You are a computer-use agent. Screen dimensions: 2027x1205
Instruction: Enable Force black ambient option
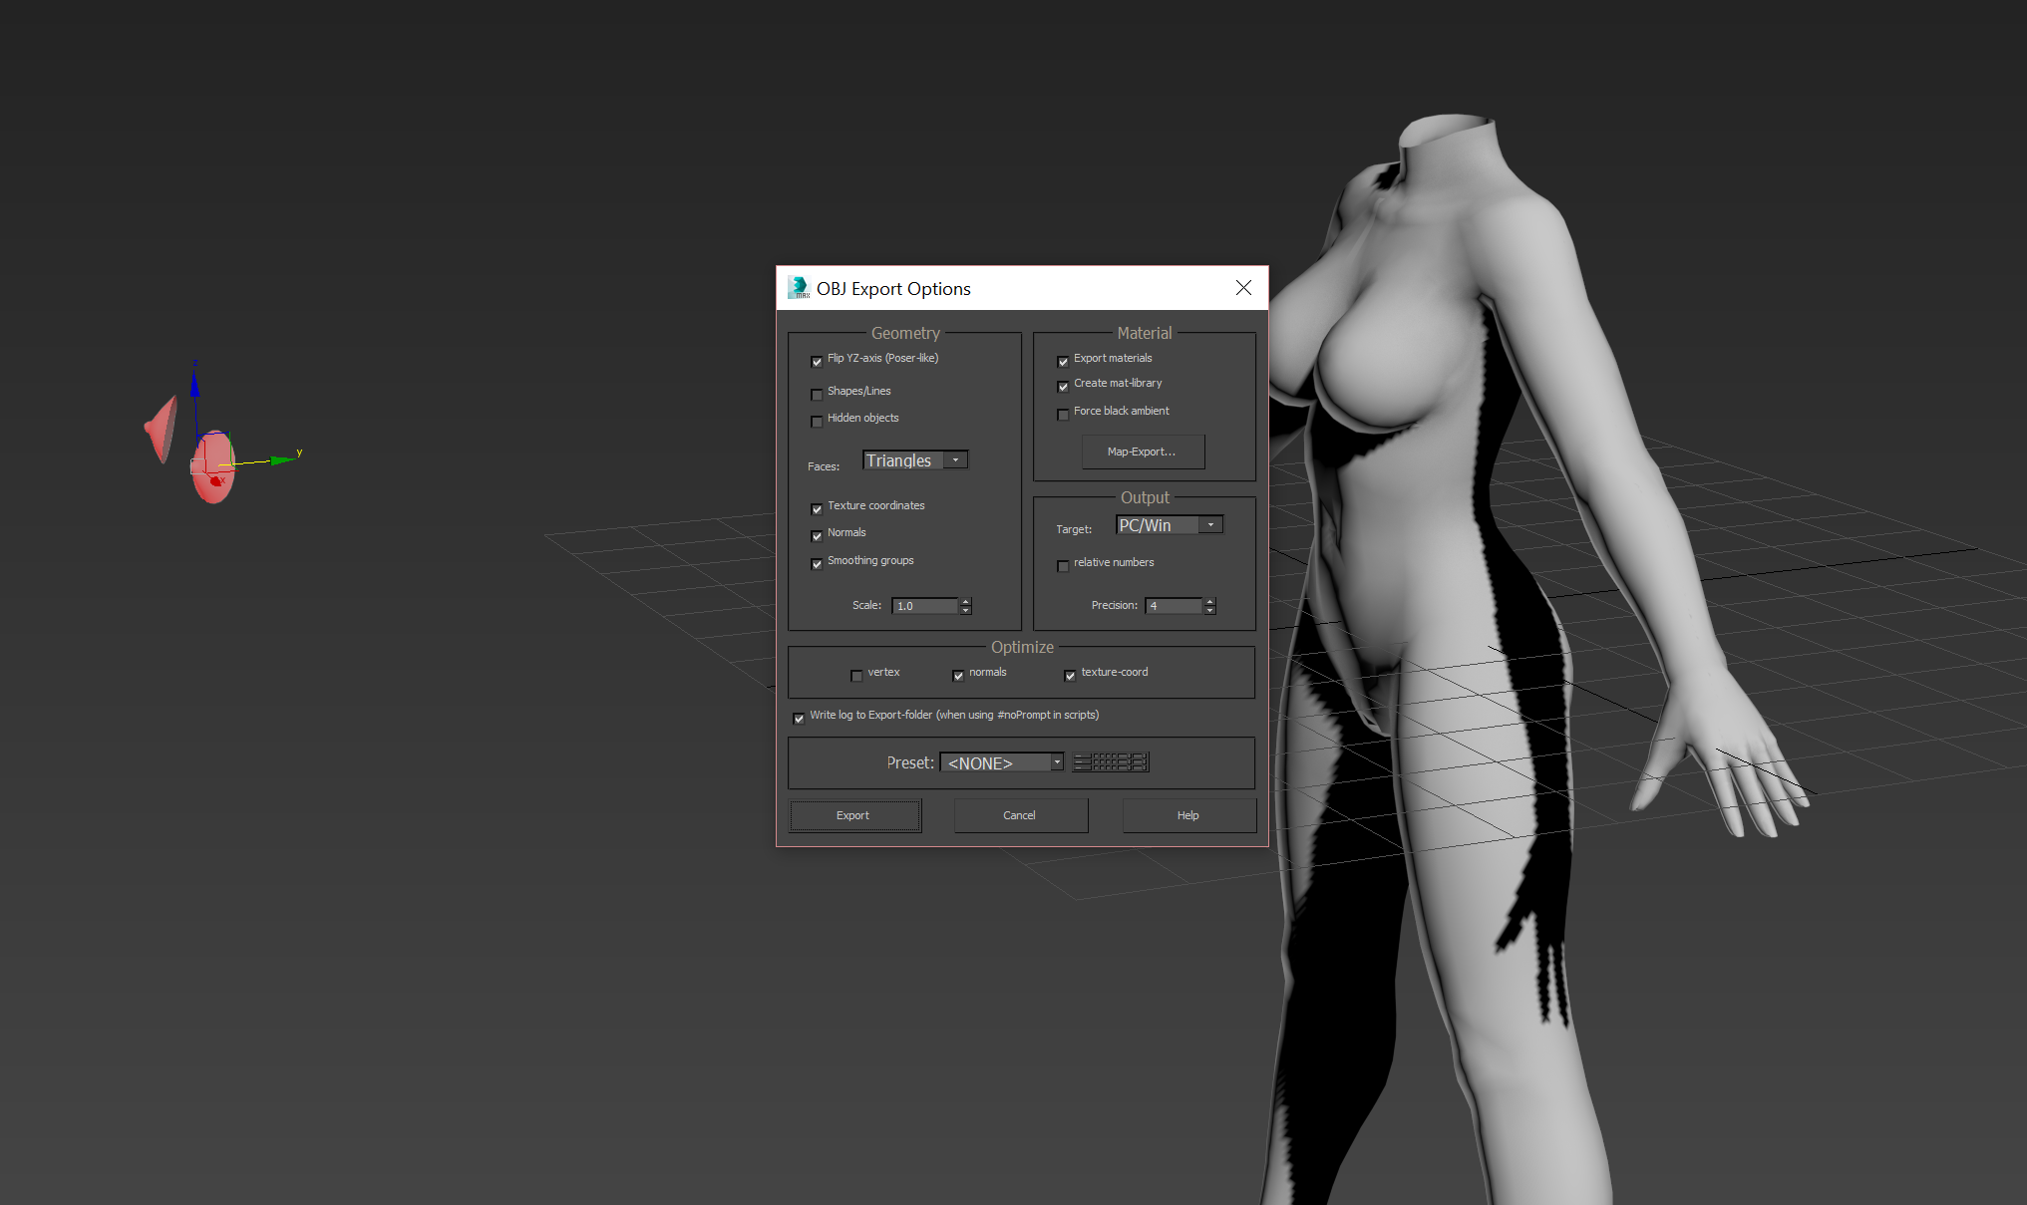tap(1063, 414)
